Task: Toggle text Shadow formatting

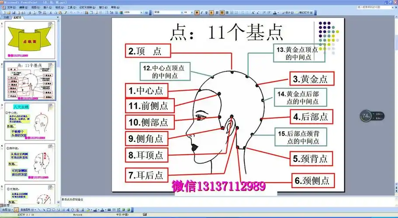Action: 211,13
